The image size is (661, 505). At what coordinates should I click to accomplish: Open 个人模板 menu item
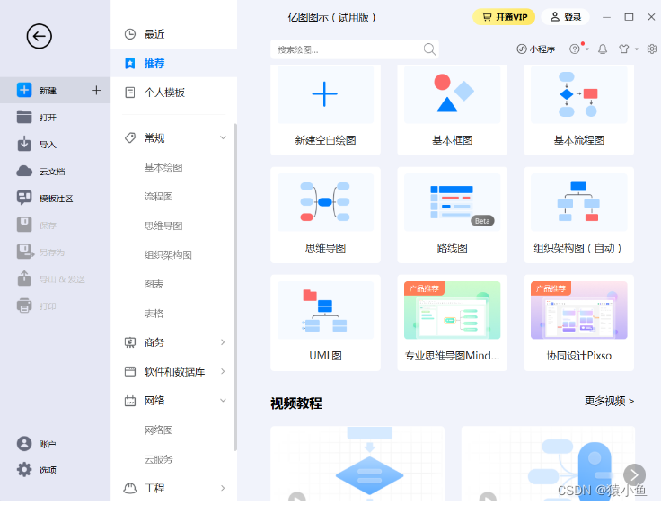point(173,93)
